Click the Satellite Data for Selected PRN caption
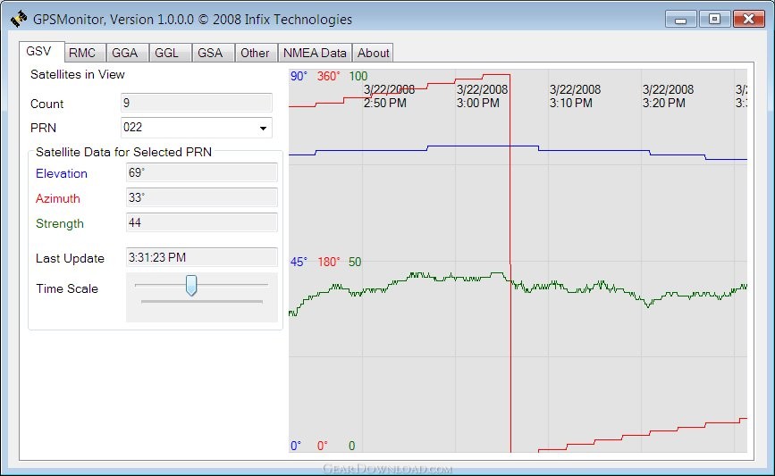 coord(123,152)
